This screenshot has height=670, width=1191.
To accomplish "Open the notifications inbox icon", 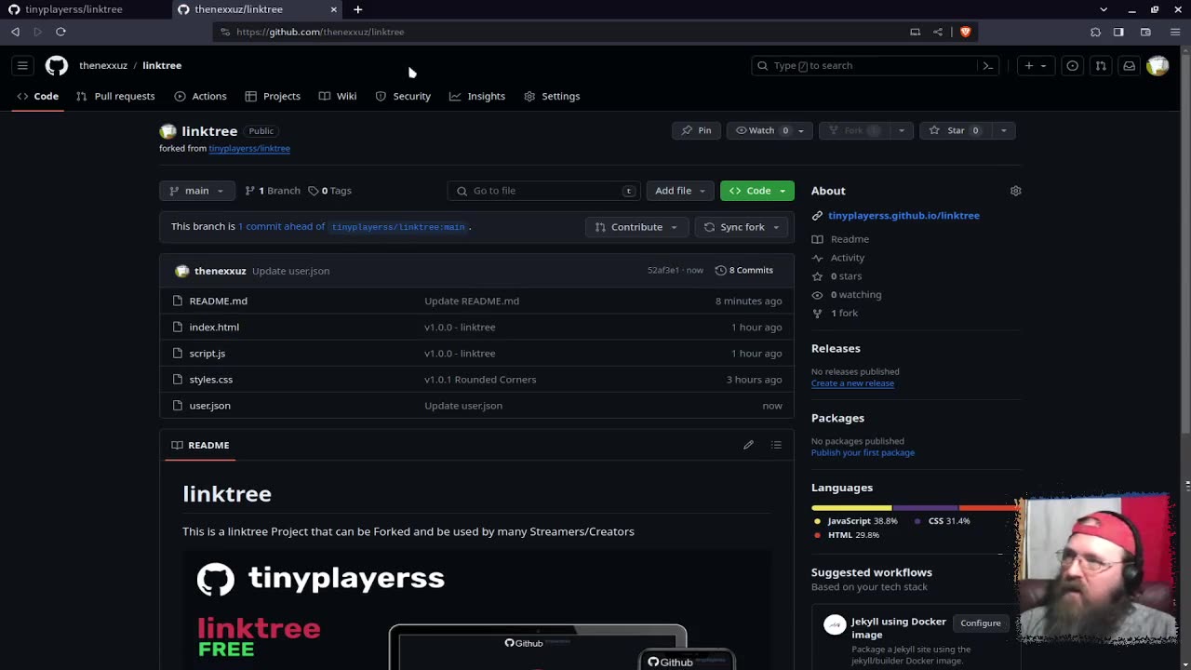I will (x=1129, y=65).
